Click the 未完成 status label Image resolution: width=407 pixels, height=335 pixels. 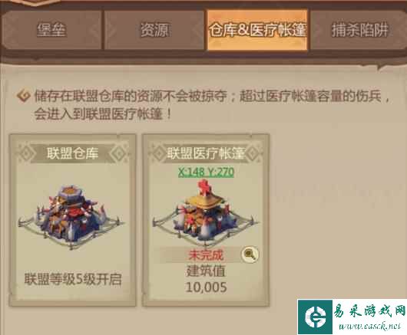pyautogui.click(x=206, y=255)
